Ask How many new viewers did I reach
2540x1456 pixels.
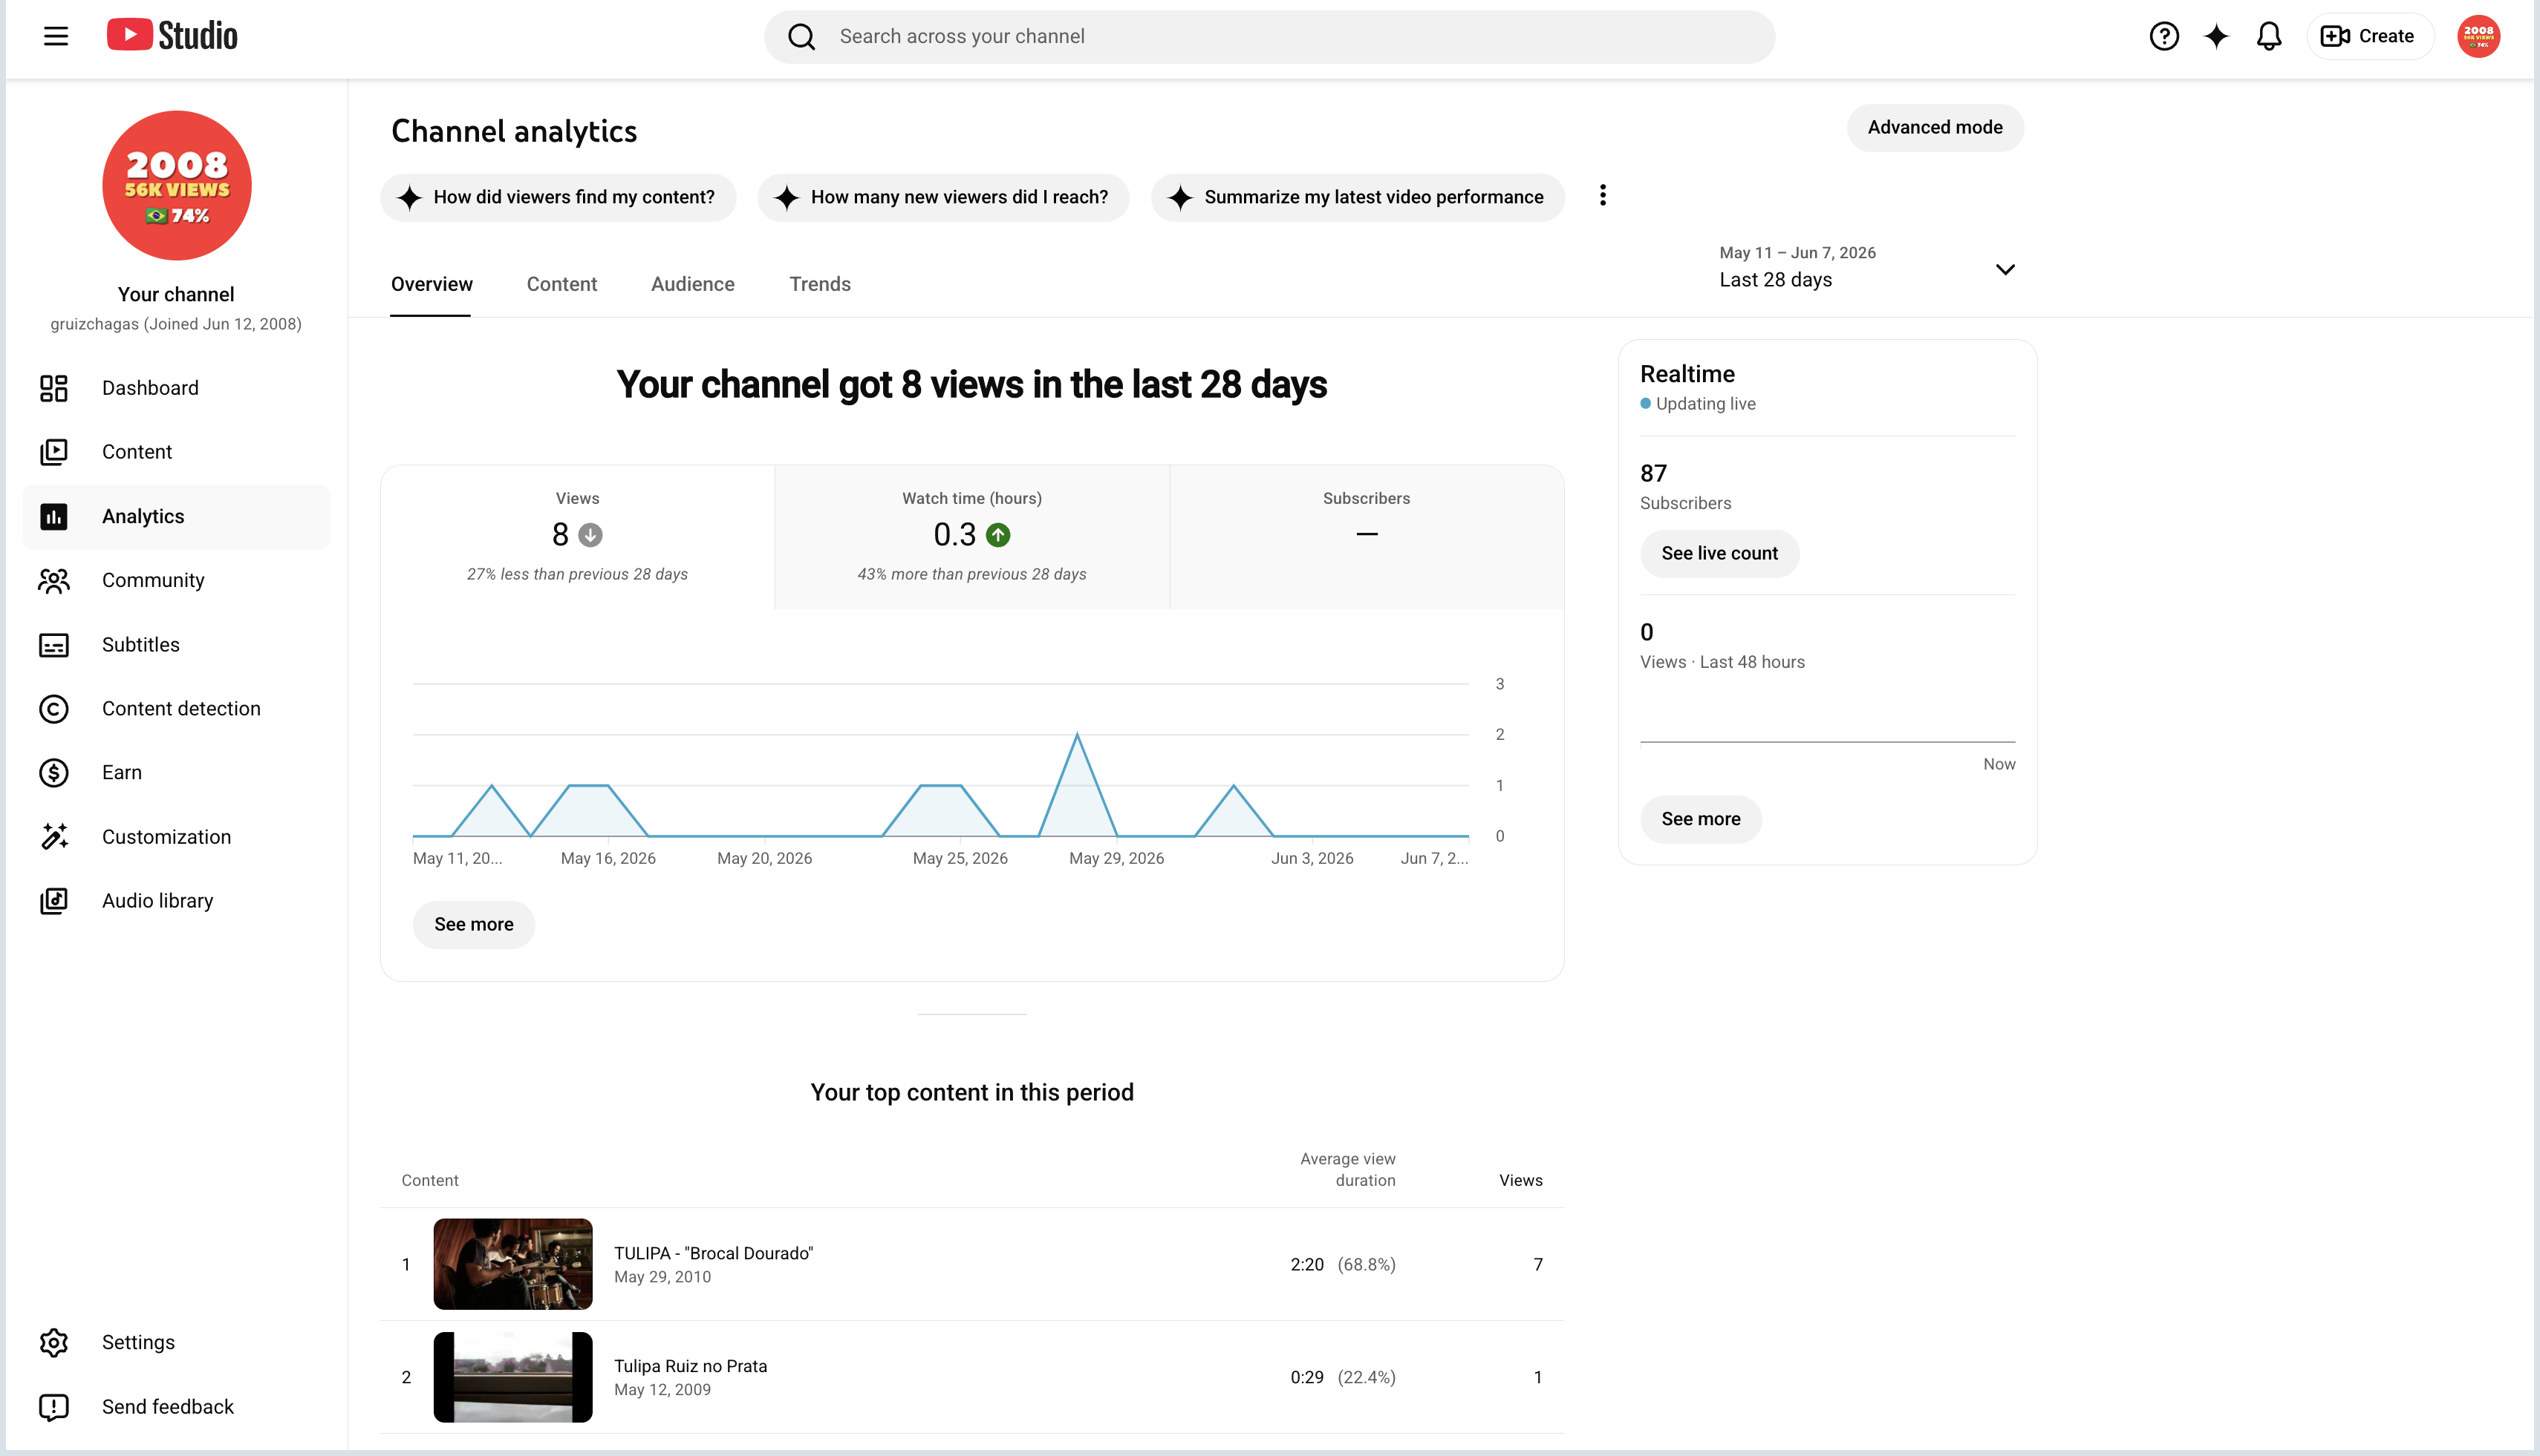click(x=942, y=197)
